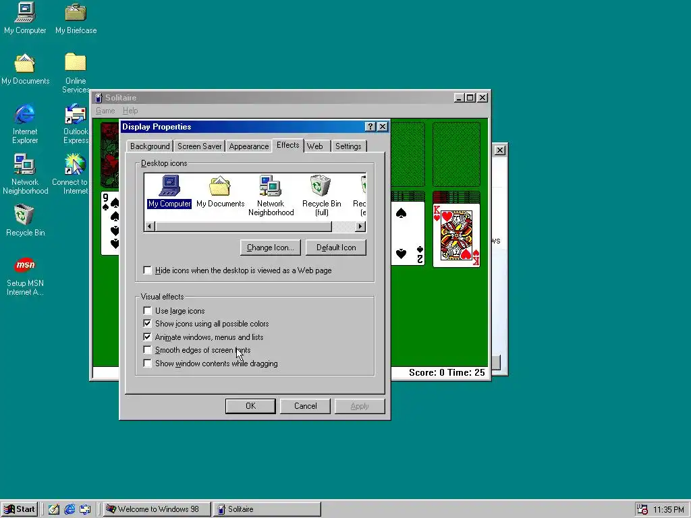Click the 2 of Spades card in Solitaire

click(x=408, y=233)
